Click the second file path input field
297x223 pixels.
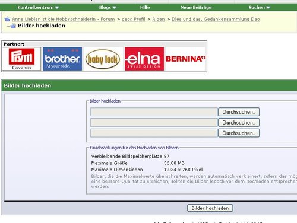click(x=154, y=123)
